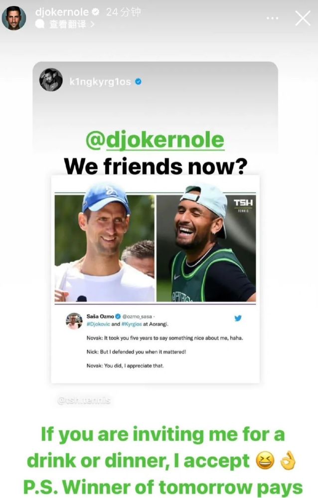Open the k1ngkyrg1os username link

[x=100, y=82]
